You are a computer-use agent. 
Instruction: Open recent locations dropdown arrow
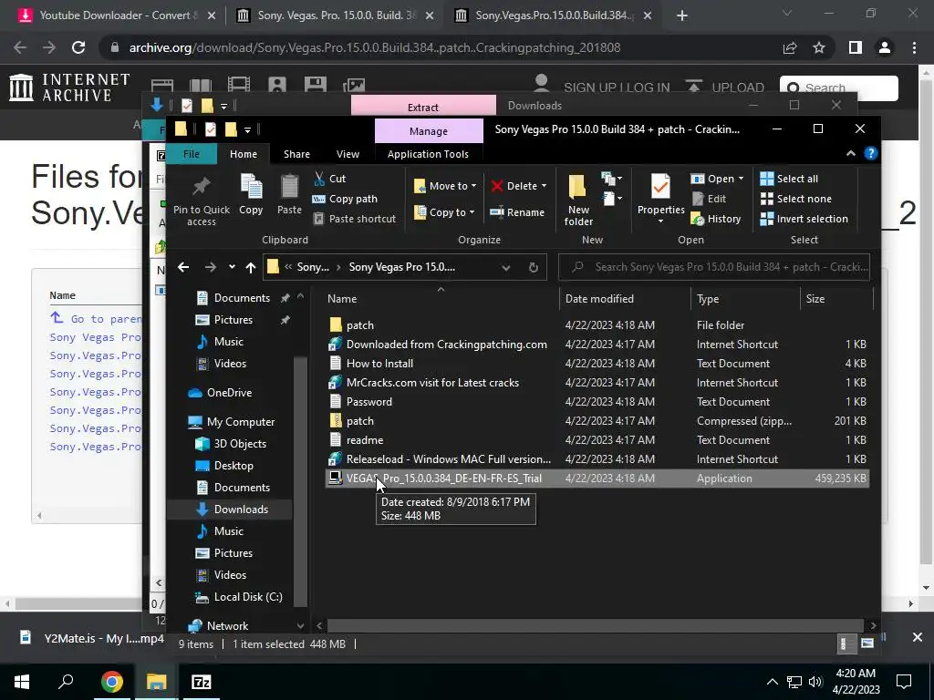click(x=232, y=267)
